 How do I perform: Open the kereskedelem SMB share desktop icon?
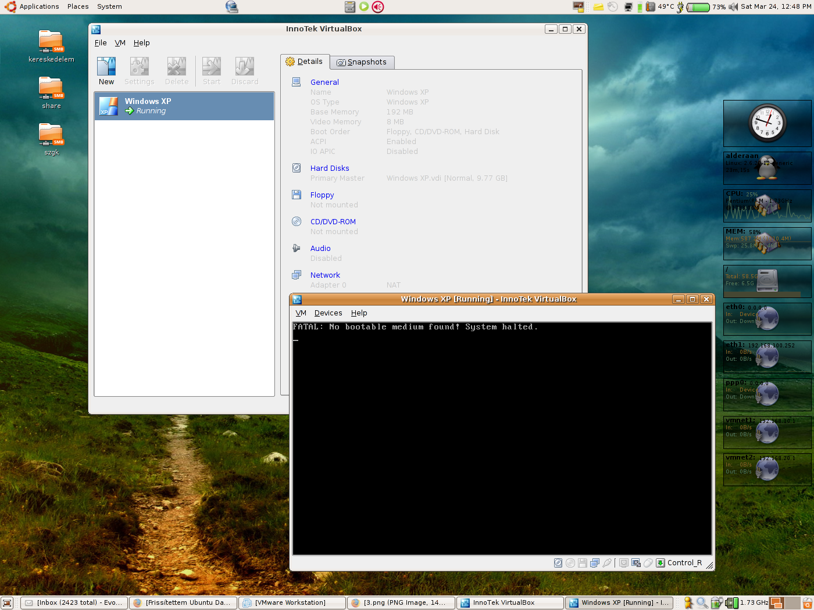pyautogui.click(x=51, y=46)
